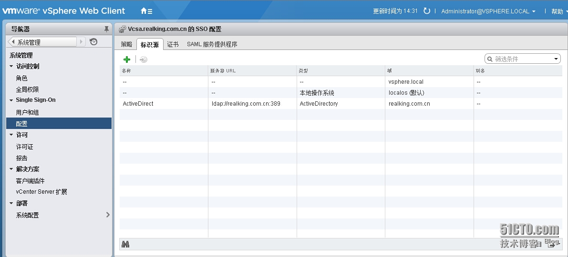Open 报告 in the navigator
Screen dimensions: 568x257
tap(22, 158)
